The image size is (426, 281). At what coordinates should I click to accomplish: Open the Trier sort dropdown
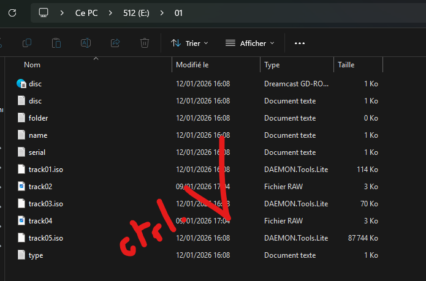189,43
